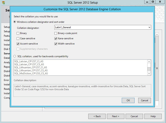Open the Collation designator dropdown arrow
Screen dimensions: 166x123
(x=149, y=27)
